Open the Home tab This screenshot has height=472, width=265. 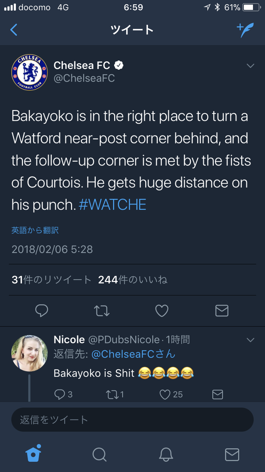(33, 453)
